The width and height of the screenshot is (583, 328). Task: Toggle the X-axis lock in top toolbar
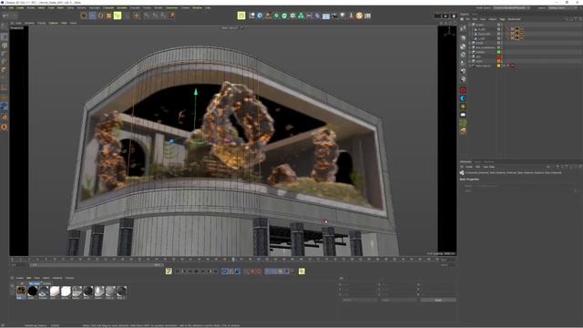(x=148, y=15)
